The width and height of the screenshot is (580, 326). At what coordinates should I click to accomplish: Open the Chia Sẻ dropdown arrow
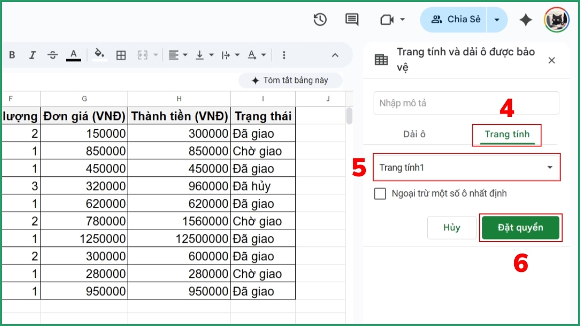[x=496, y=20]
